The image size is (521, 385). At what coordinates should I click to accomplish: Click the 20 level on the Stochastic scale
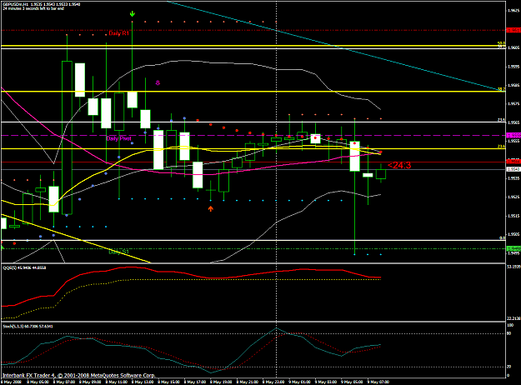click(509, 367)
